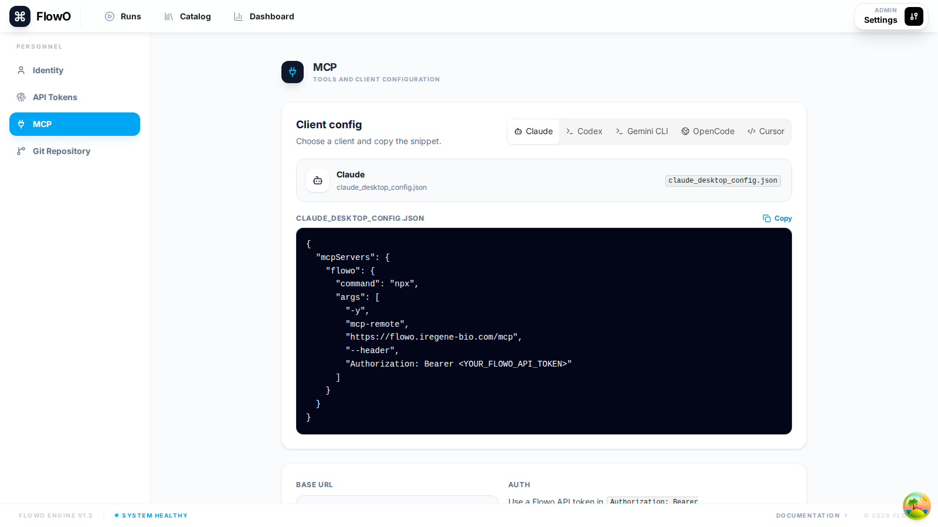Click the Personnel sidebar section label

39,47
